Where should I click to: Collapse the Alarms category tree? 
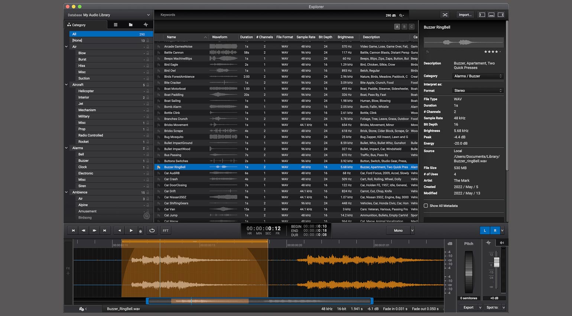click(x=66, y=148)
